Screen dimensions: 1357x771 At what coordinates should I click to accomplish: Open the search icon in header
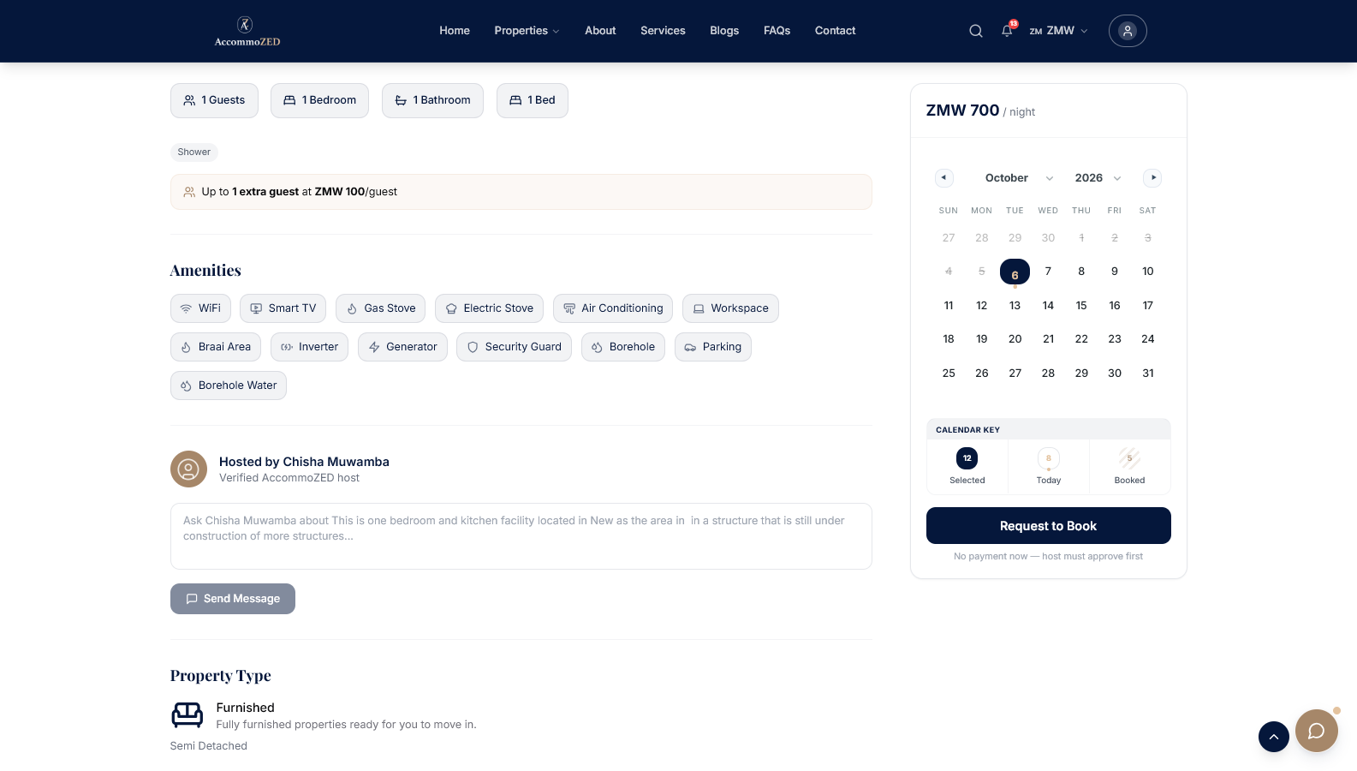(x=976, y=31)
